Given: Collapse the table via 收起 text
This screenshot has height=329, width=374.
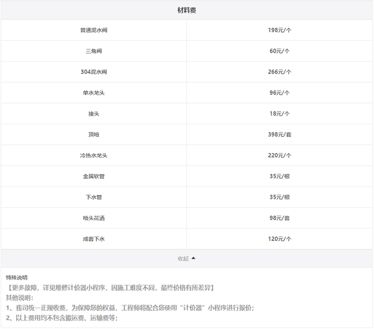Looking at the screenshot, I should pyautogui.click(x=183, y=259).
